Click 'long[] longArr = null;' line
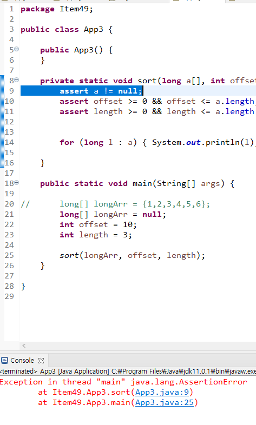256x425 pixels. (113, 215)
